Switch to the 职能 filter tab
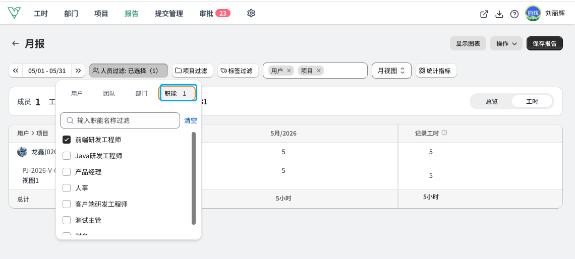The width and height of the screenshot is (575, 259). [x=178, y=93]
